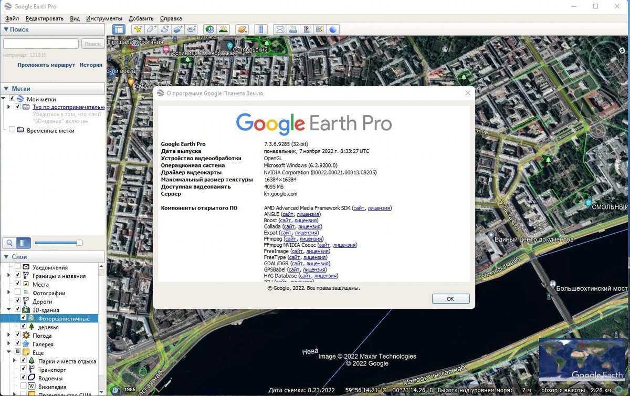The image size is (630, 396).
Task: Open the Файл menu
Action: [x=12, y=18]
